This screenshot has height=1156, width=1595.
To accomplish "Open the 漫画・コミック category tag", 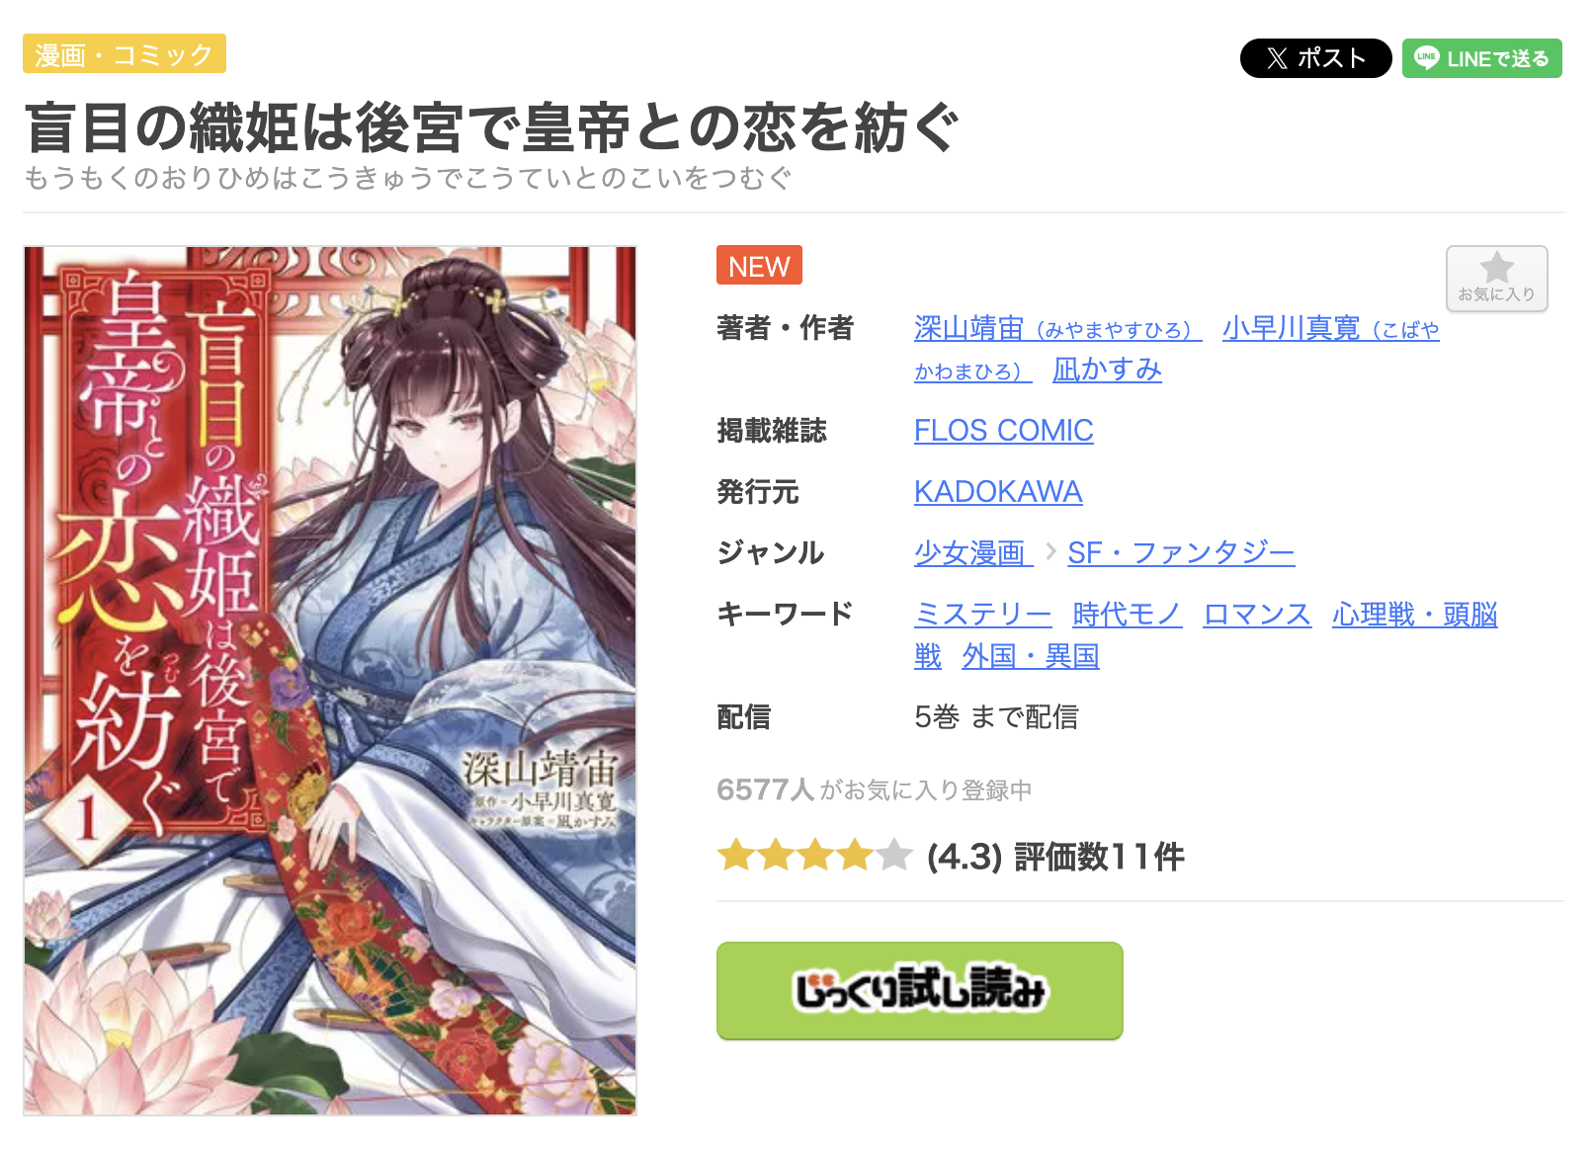I will point(125,53).
